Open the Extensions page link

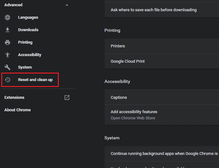click(x=14, y=98)
